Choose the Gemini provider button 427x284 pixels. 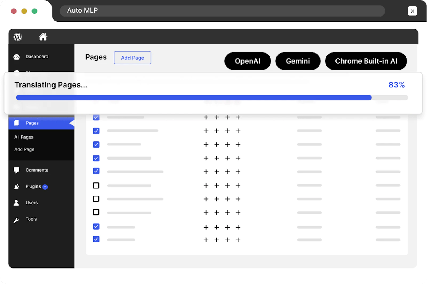(x=298, y=61)
